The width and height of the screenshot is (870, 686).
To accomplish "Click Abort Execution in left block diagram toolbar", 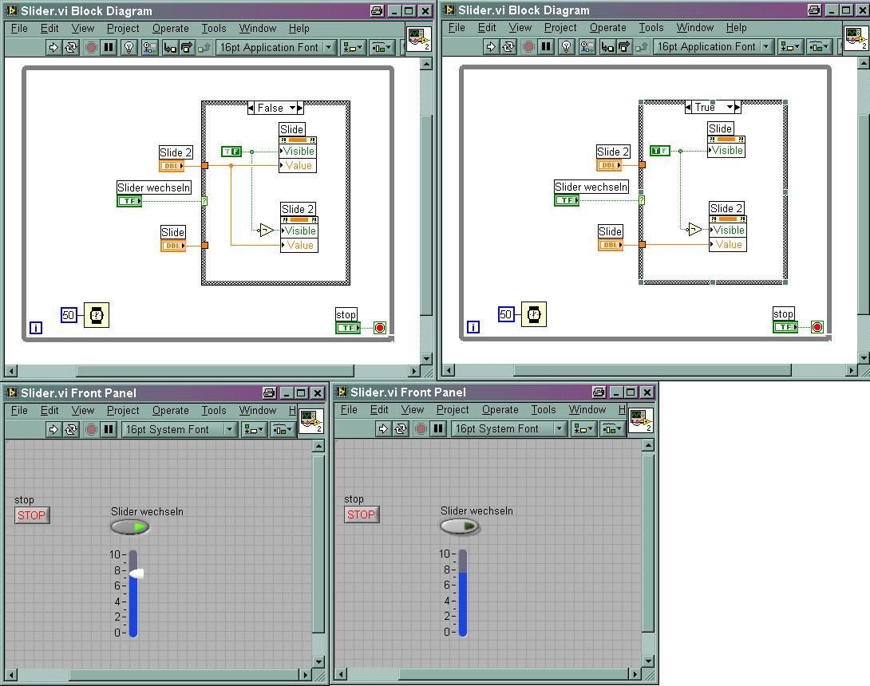I will point(92,48).
